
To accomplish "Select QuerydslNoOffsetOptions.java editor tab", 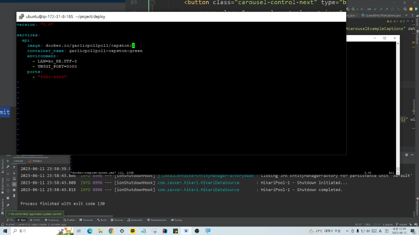I will click(x=381, y=15).
